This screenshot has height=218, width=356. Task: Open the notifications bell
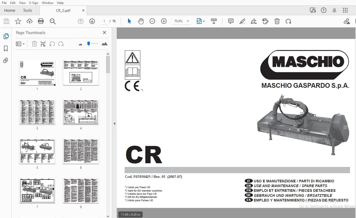tap(334, 10)
